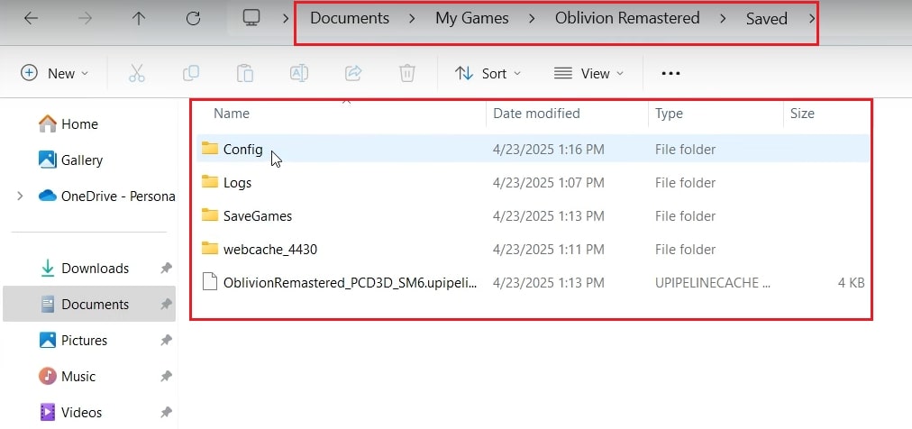Go back with the left arrow button
The width and height of the screenshot is (912, 429).
31,19
